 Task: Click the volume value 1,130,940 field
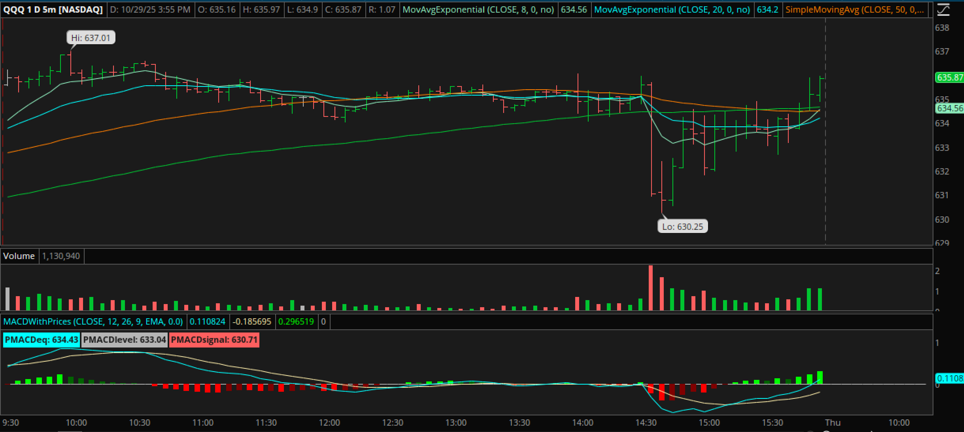click(61, 256)
